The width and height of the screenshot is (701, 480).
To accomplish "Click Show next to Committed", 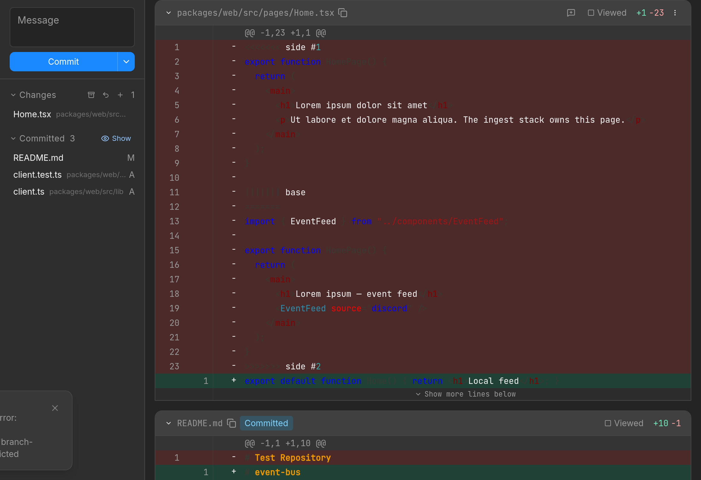I will pyautogui.click(x=116, y=138).
